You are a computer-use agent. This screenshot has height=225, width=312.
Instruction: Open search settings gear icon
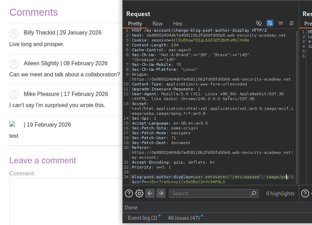coord(139,193)
